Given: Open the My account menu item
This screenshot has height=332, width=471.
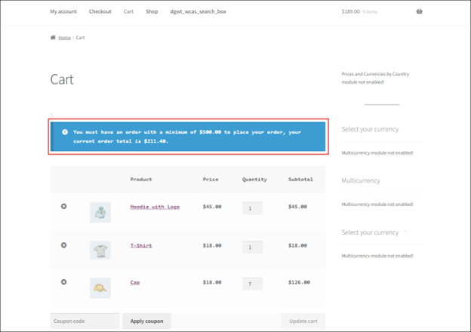Looking at the screenshot, I should click(63, 11).
